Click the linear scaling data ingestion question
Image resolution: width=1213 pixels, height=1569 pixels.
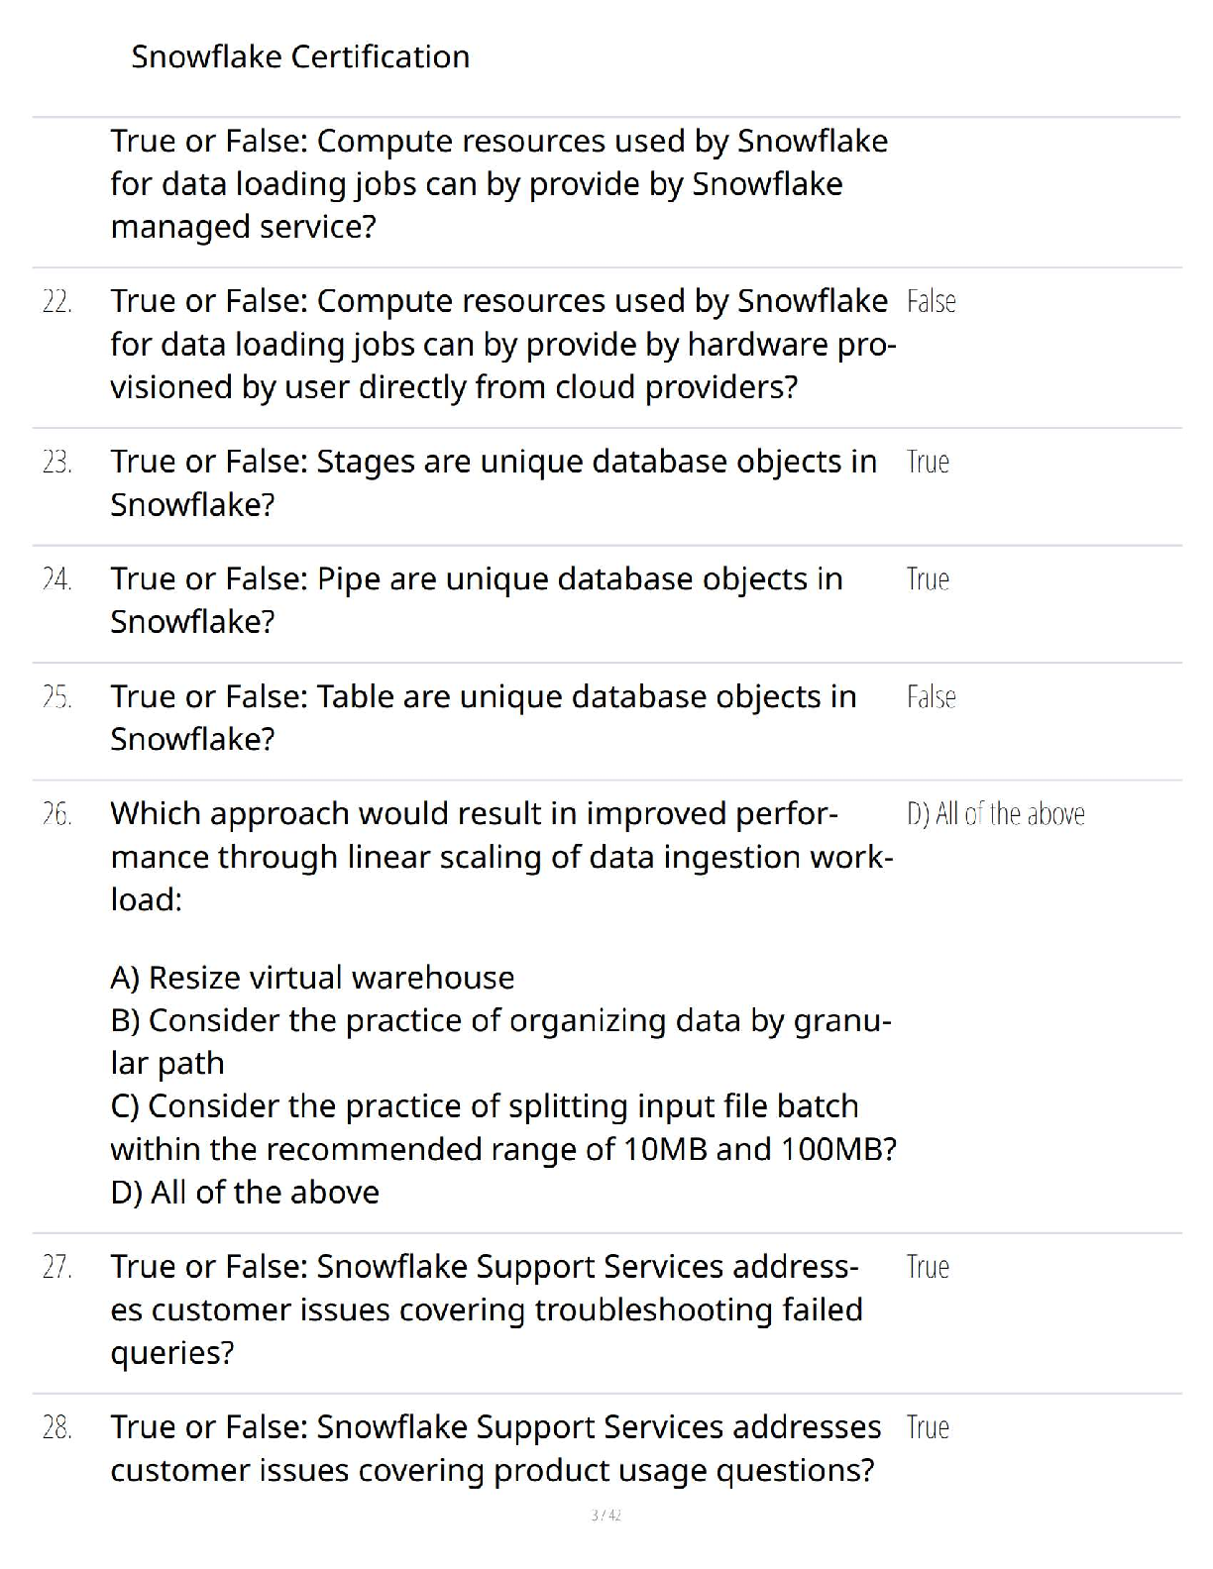coord(501,856)
